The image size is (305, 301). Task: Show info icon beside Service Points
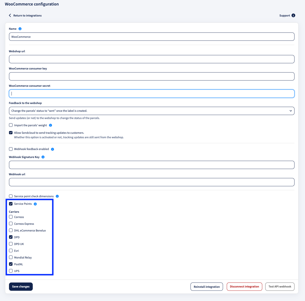(35, 204)
